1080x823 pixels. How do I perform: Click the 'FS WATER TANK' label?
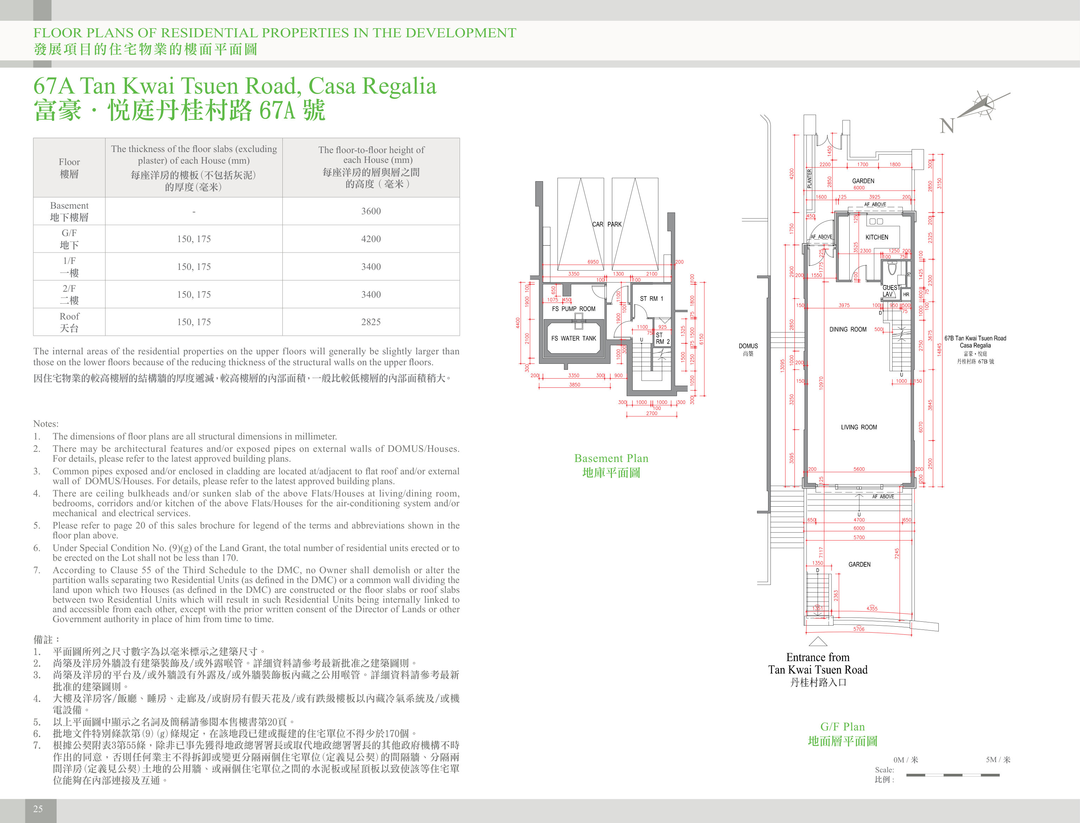pyautogui.click(x=573, y=338)
